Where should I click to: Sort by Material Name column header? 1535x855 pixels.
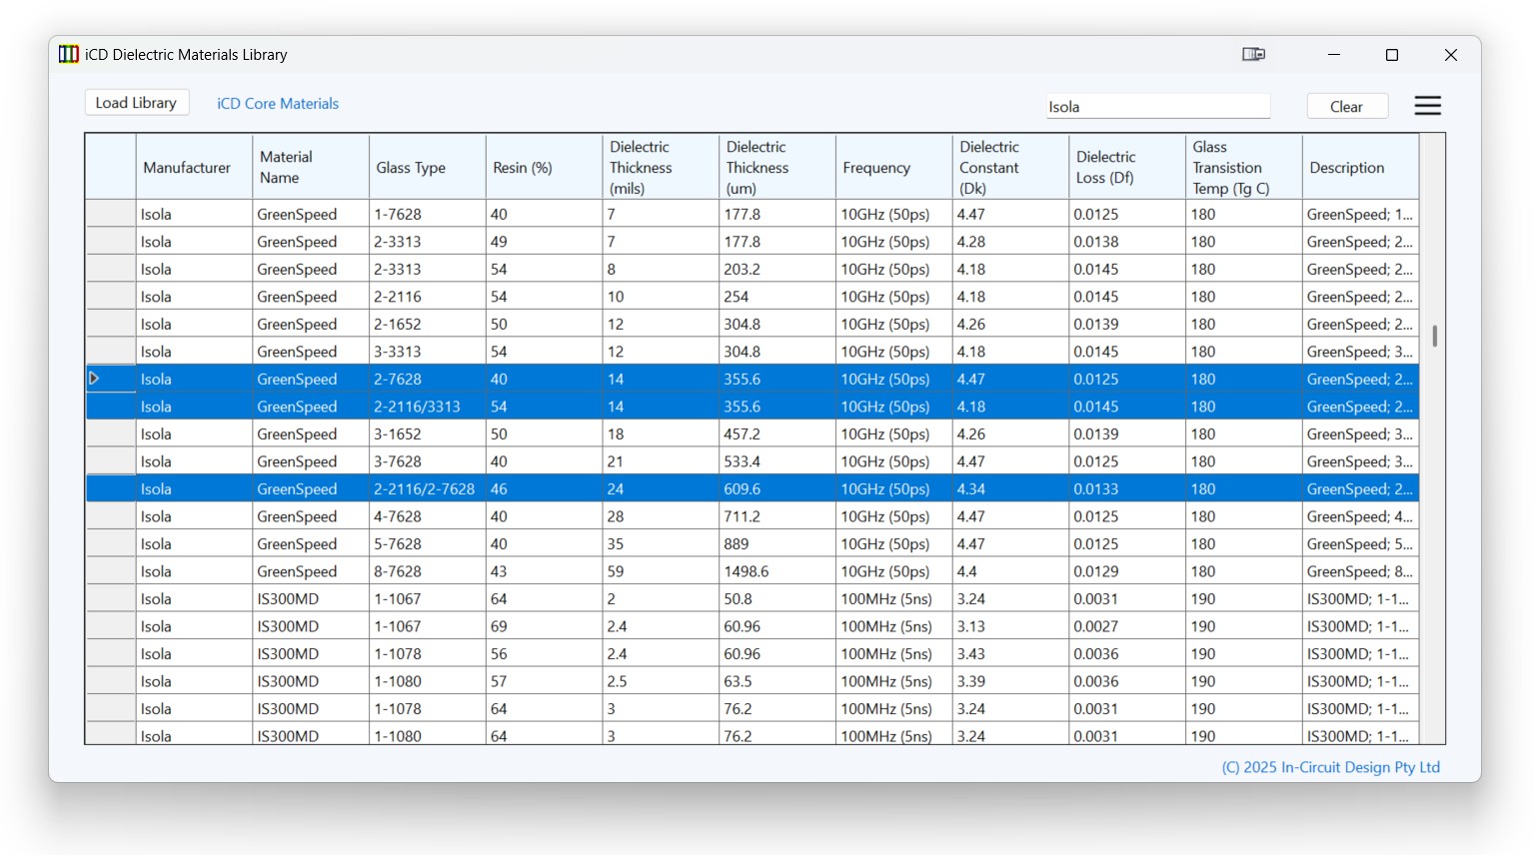click(311, 168)
